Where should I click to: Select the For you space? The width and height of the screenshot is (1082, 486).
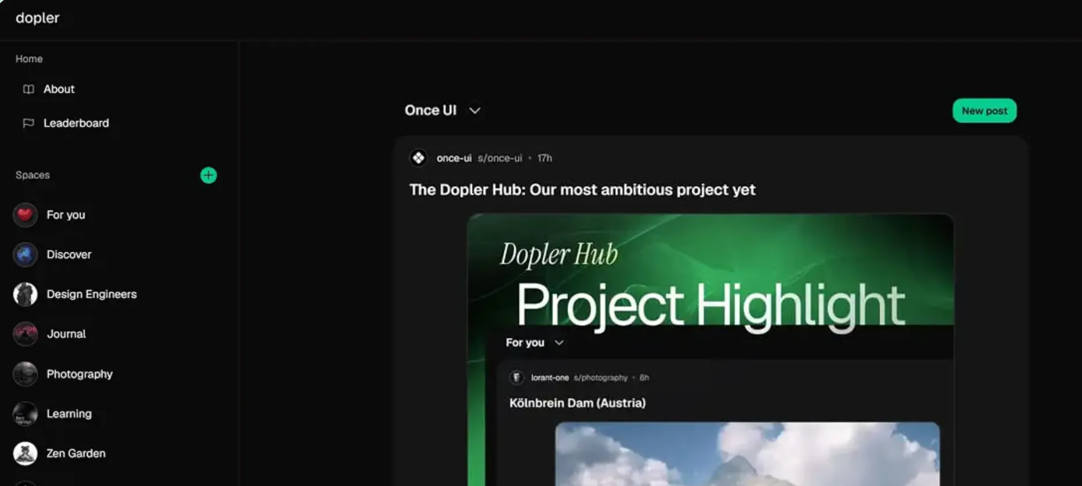click(66, 215)
